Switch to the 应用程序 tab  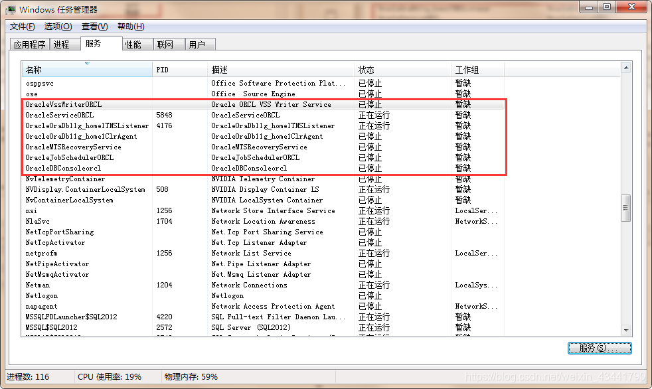click(29, 44)
